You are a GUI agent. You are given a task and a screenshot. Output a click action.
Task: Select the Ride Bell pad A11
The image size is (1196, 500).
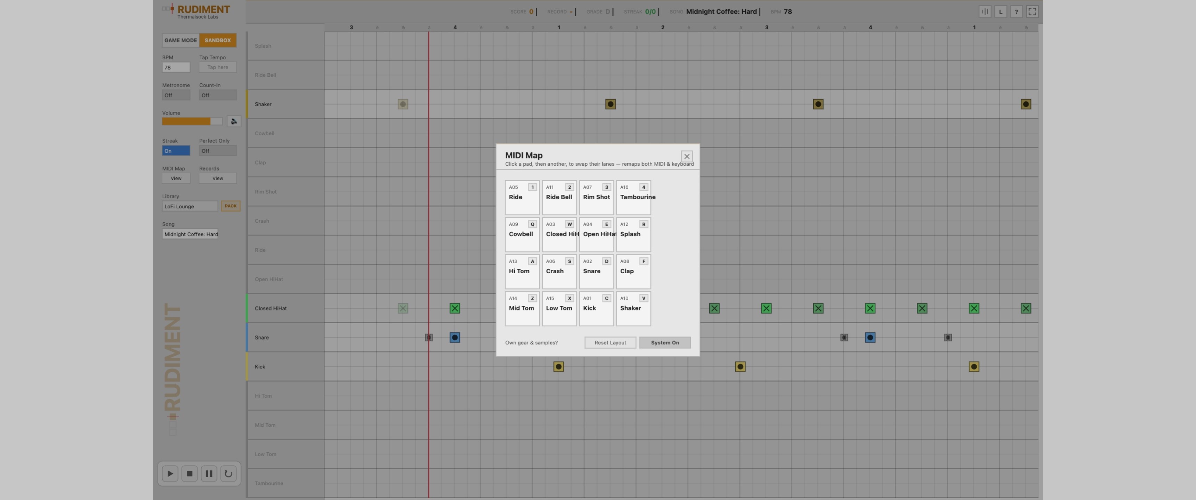[559, 197]
